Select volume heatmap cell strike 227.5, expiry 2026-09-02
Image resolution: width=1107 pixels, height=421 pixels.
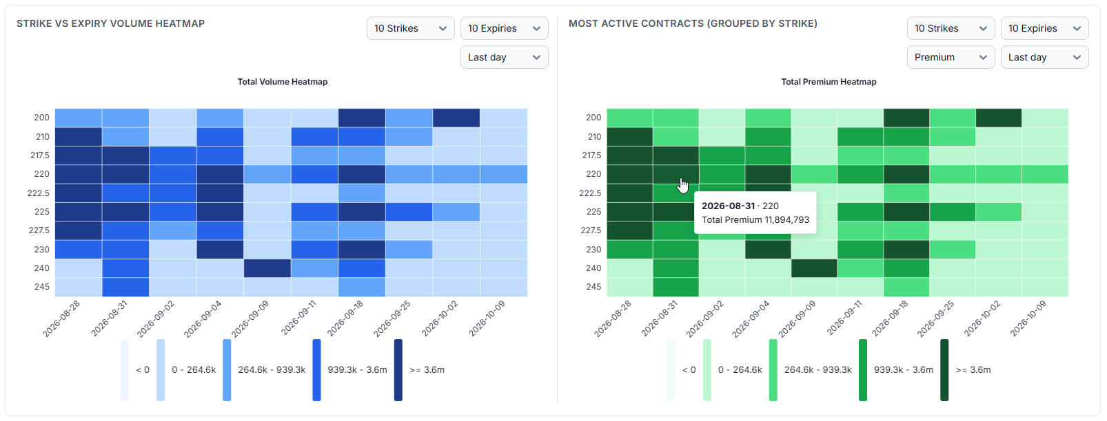[173, 230]
